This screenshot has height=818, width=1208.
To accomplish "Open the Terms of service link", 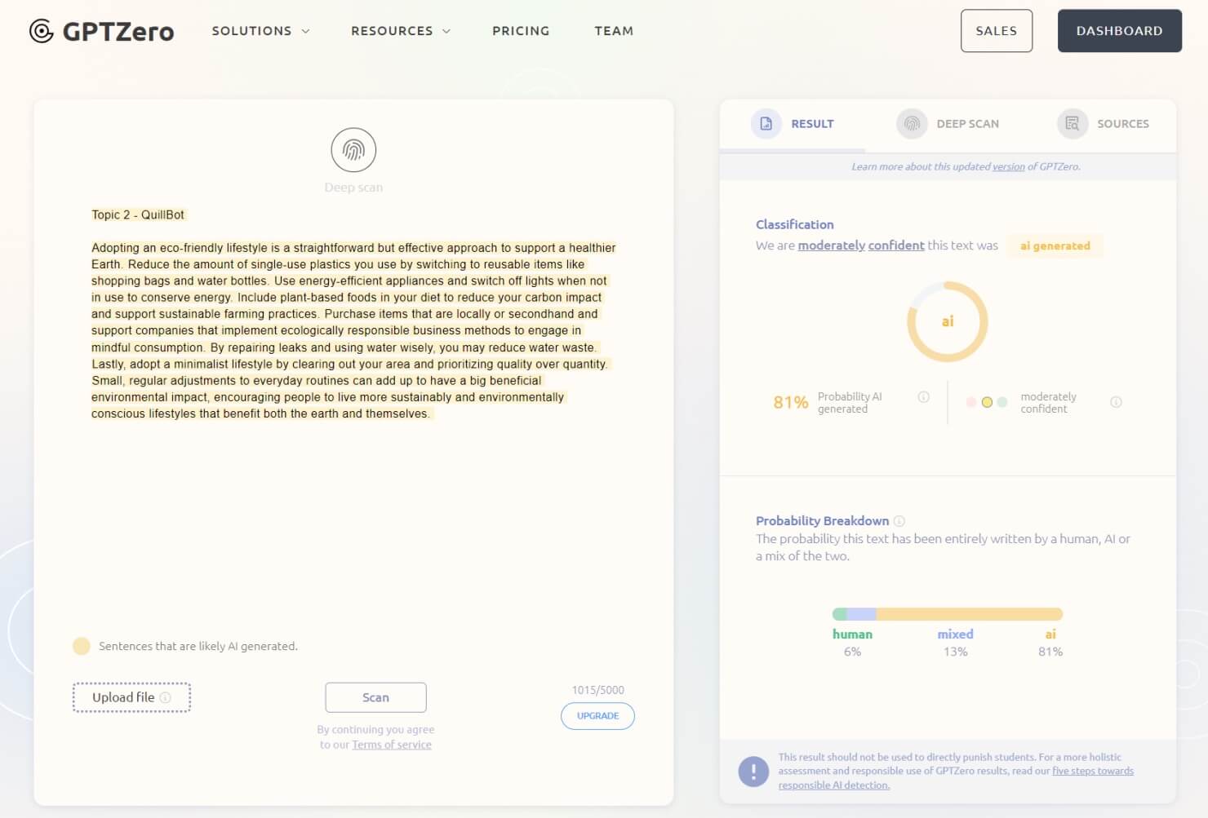I will 392,745.
